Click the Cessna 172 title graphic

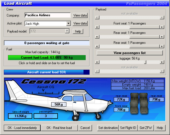(x=54, y=82)
